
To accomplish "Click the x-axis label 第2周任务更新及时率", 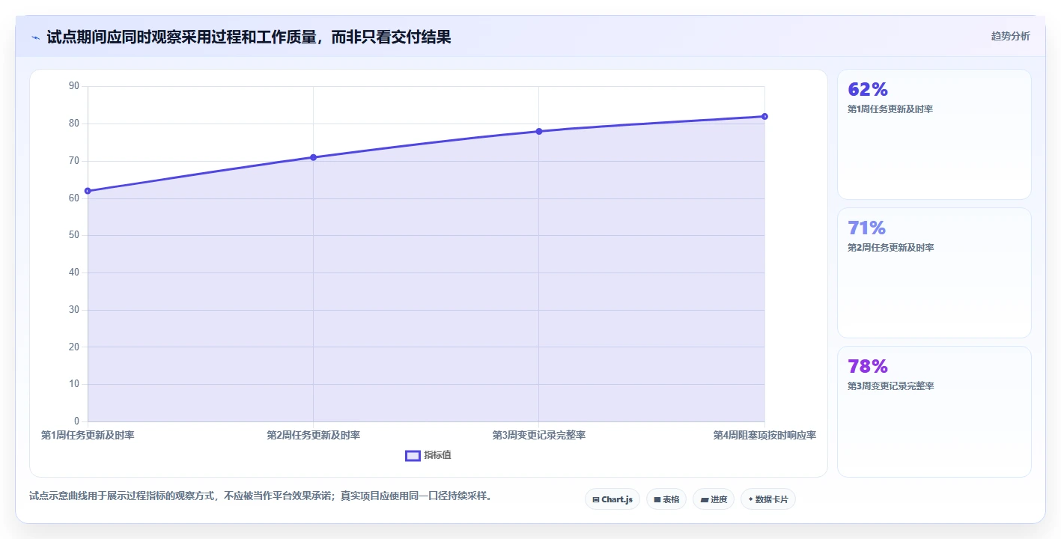I will click(313, 435).
